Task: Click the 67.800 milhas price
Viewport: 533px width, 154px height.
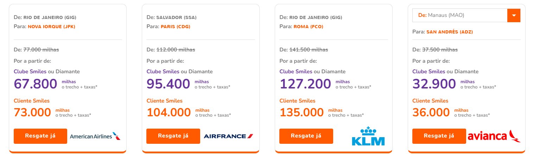Action: 35,84
